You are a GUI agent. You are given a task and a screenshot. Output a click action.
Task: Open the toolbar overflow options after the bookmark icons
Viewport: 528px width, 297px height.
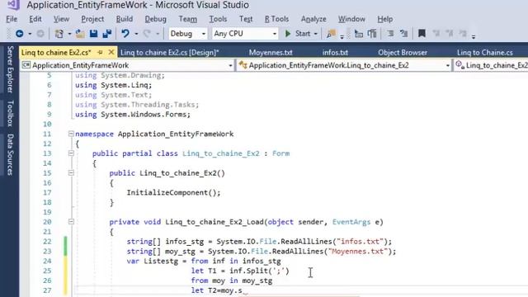[474, 35]
